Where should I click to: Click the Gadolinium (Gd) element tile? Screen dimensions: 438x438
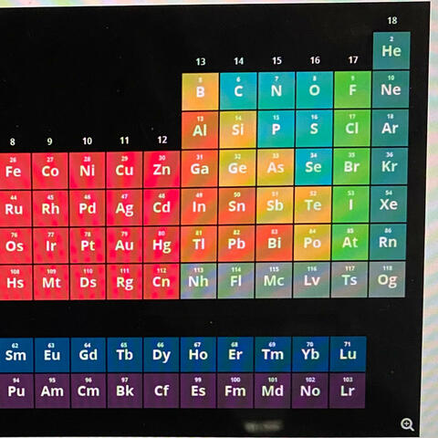(x=89, y=355)
